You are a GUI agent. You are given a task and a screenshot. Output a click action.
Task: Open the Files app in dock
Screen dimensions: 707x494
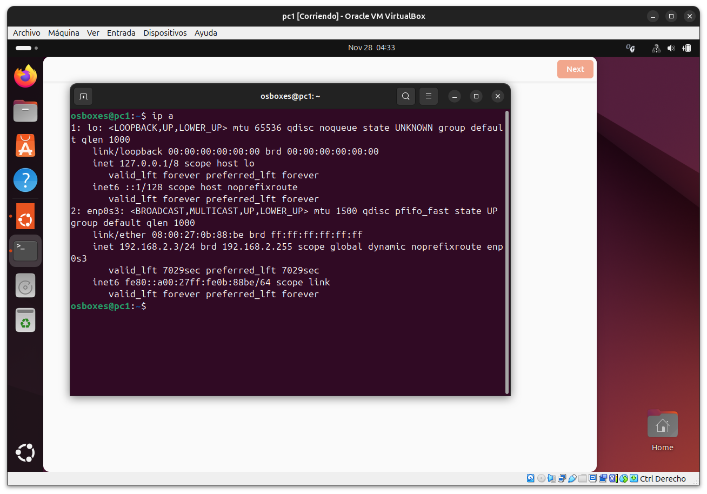click(25, 111)
